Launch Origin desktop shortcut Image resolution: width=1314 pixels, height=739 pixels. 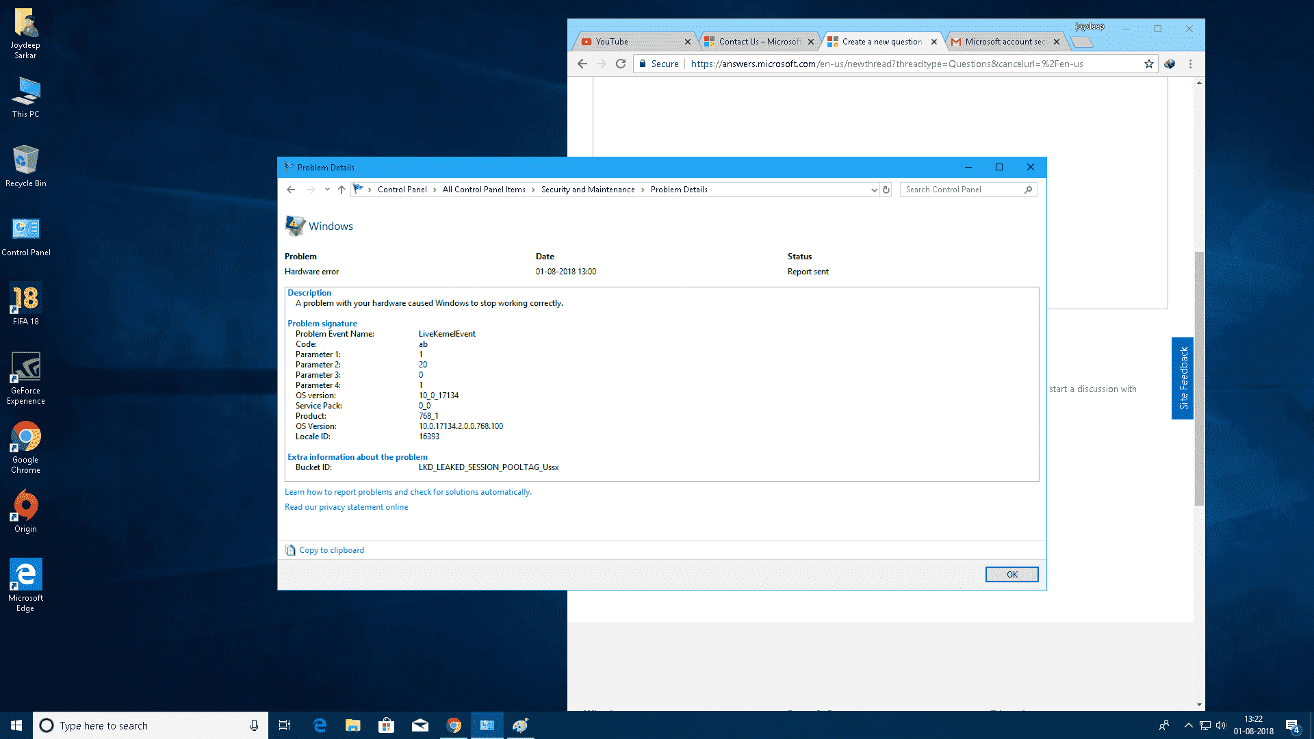point(26,511)
